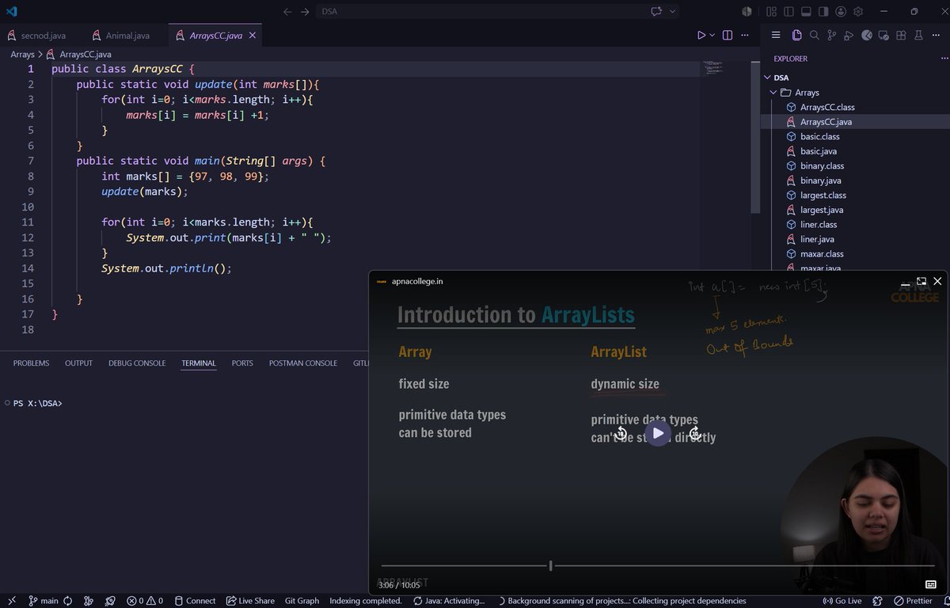This screenshot has height=608, width=950.
Task: Open the chat dropdown arrow beside search bar
Action: (x=673, y=11)
